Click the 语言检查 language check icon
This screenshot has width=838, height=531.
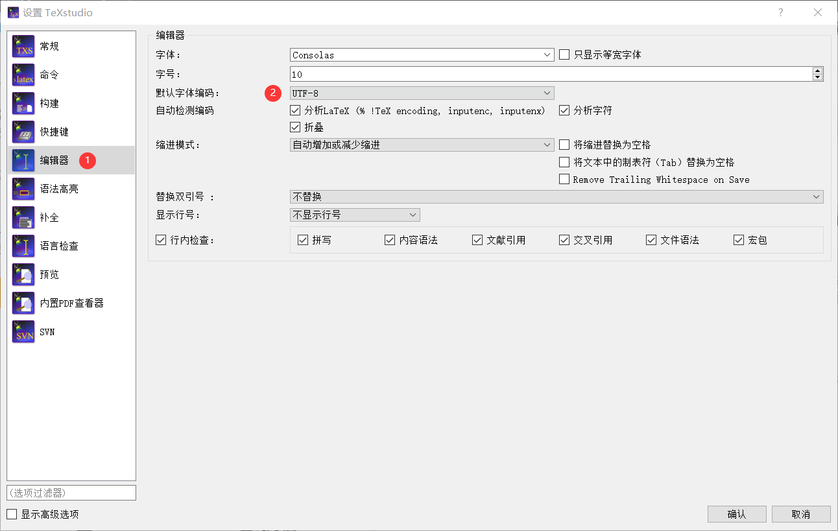coord(23,246)
